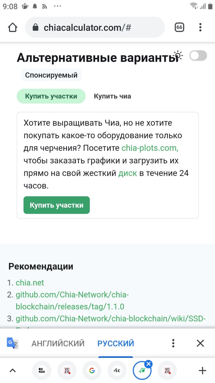Viewport: 215px width, 383px height.
Task: Open Chrome three-dot overflow menu
Action: pyautogui.click(x=200, y=28)
